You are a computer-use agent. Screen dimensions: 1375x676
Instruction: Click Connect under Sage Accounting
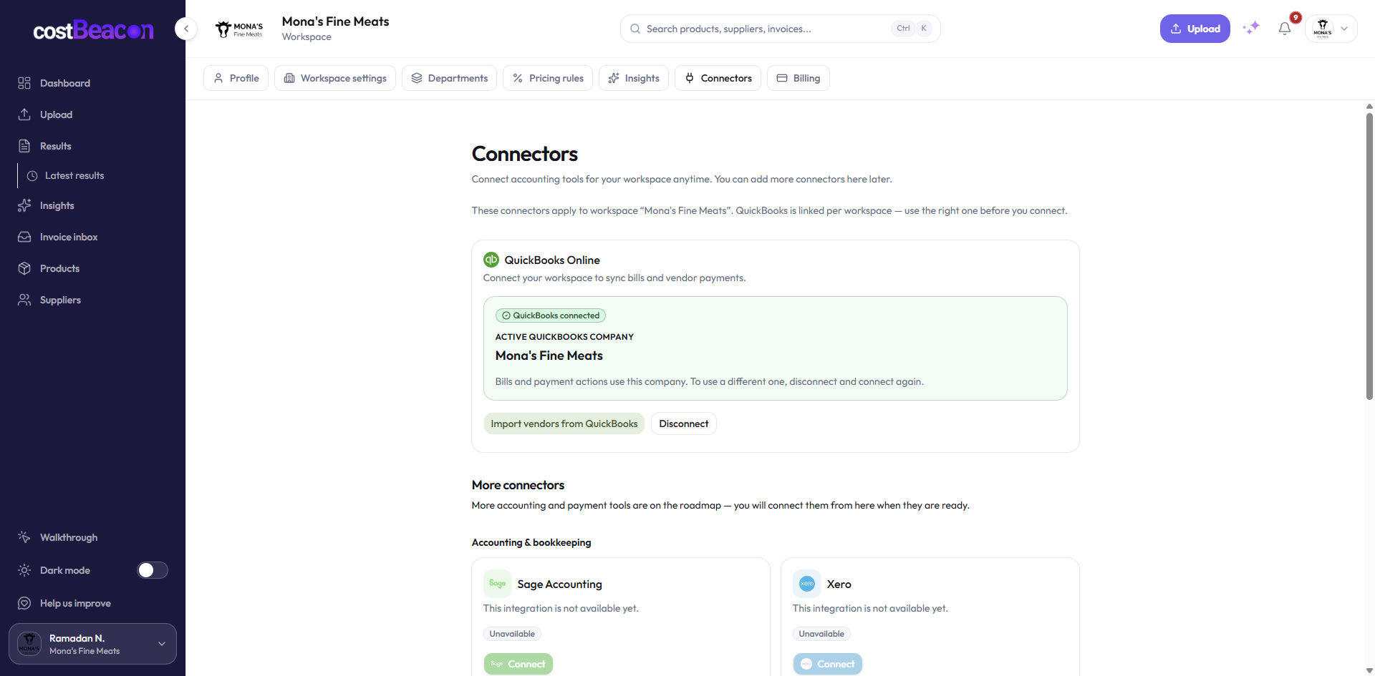tap(518, 664)
